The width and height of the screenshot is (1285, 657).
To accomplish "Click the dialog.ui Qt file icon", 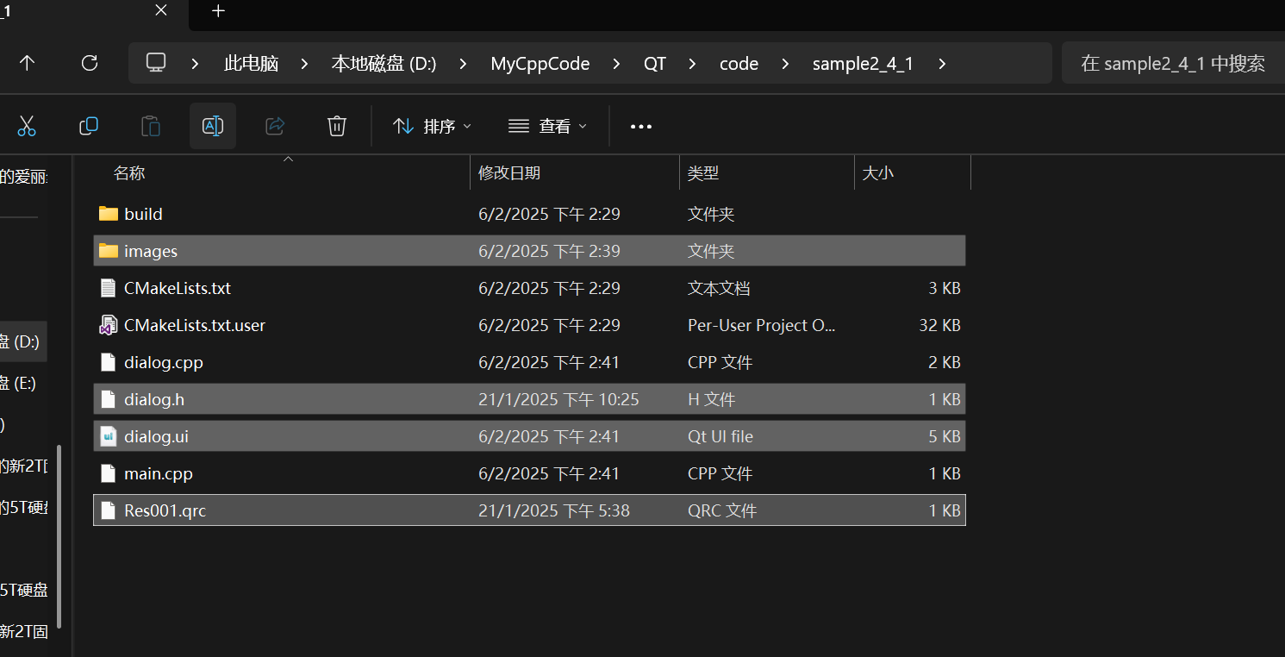I will [108, 436].
